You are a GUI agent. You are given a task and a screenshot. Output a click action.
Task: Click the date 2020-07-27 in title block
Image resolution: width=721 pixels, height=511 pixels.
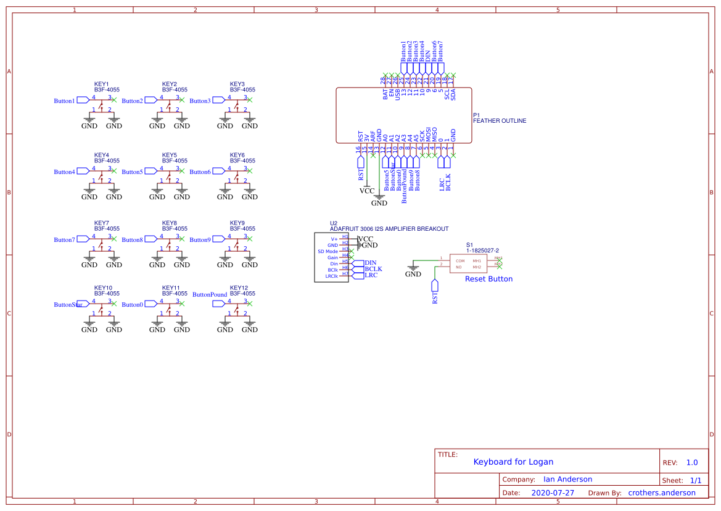553,492
